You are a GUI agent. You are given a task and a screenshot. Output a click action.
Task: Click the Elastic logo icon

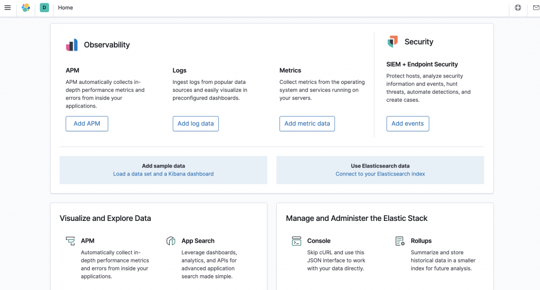tap(26, 8)
